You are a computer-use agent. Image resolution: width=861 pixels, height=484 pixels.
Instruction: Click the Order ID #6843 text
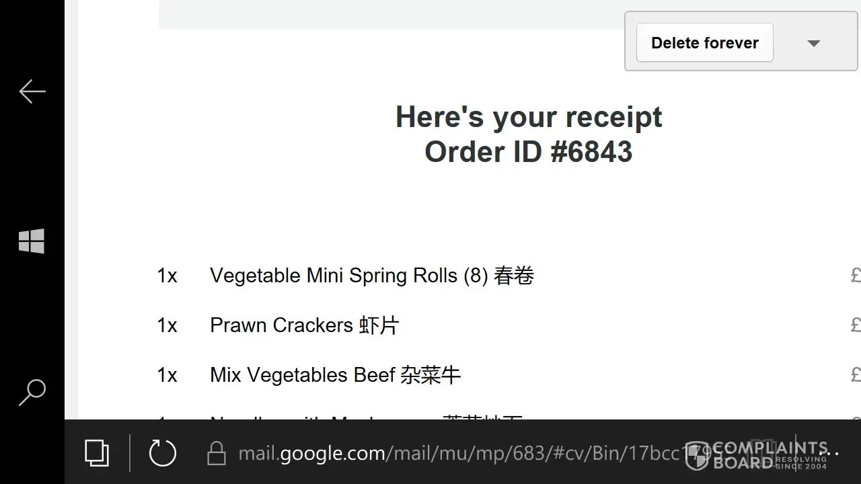coord(529,152)
